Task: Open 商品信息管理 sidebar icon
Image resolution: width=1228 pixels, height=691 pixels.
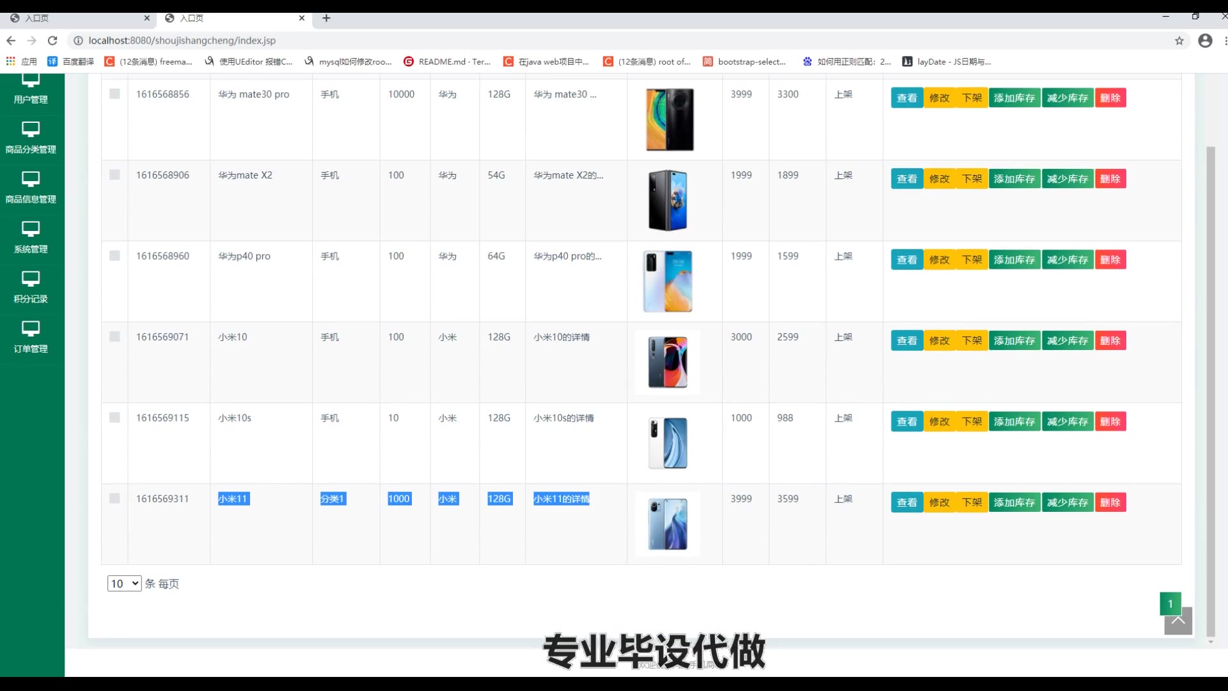Action: click(x=31, y=179)
